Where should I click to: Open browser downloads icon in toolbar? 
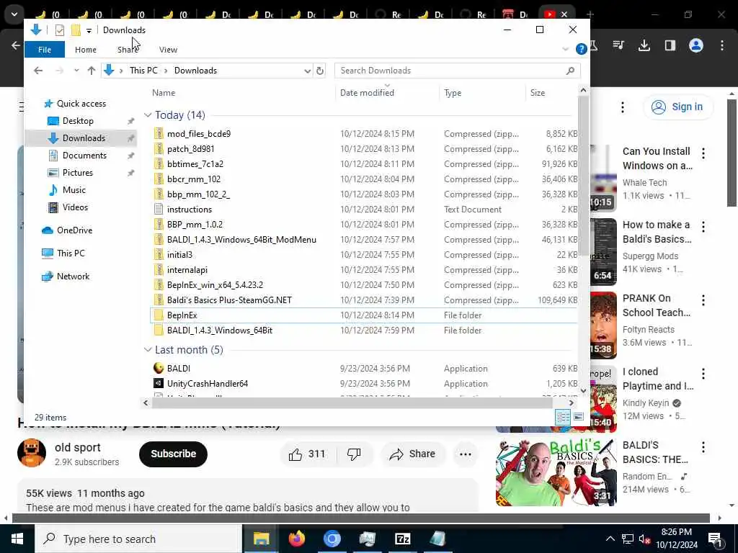point(644,45)
